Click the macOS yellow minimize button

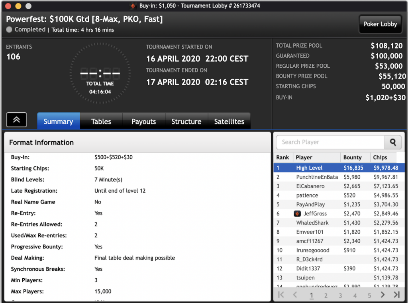coord(18,6)
